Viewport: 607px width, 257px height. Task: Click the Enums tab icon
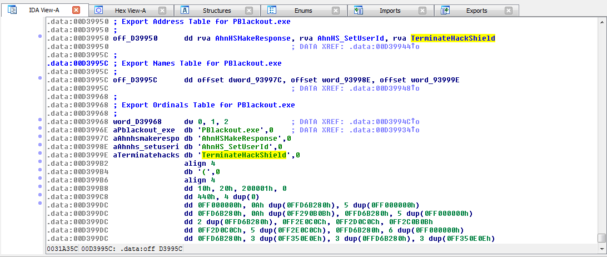(x=272, y=10)
